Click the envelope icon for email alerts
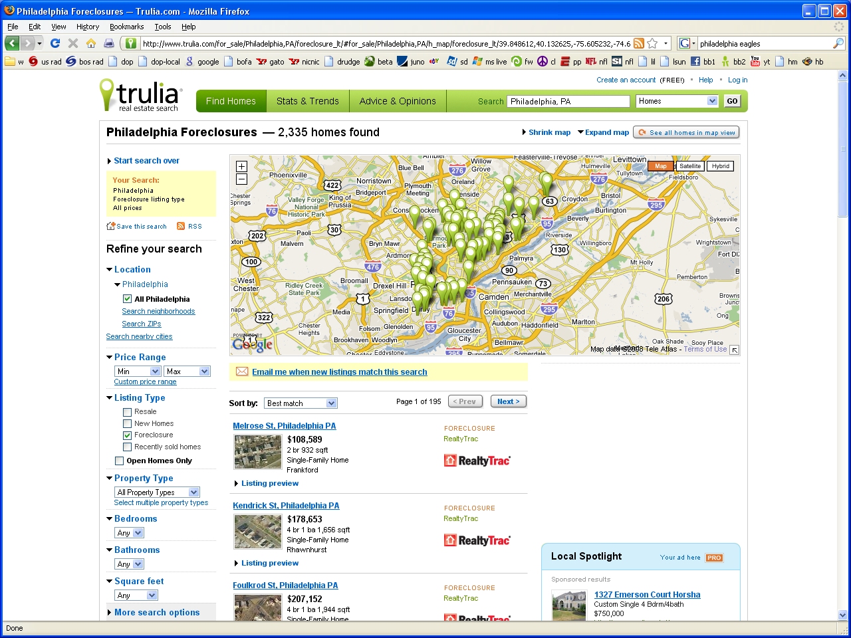851x638 pixels. 242,372
